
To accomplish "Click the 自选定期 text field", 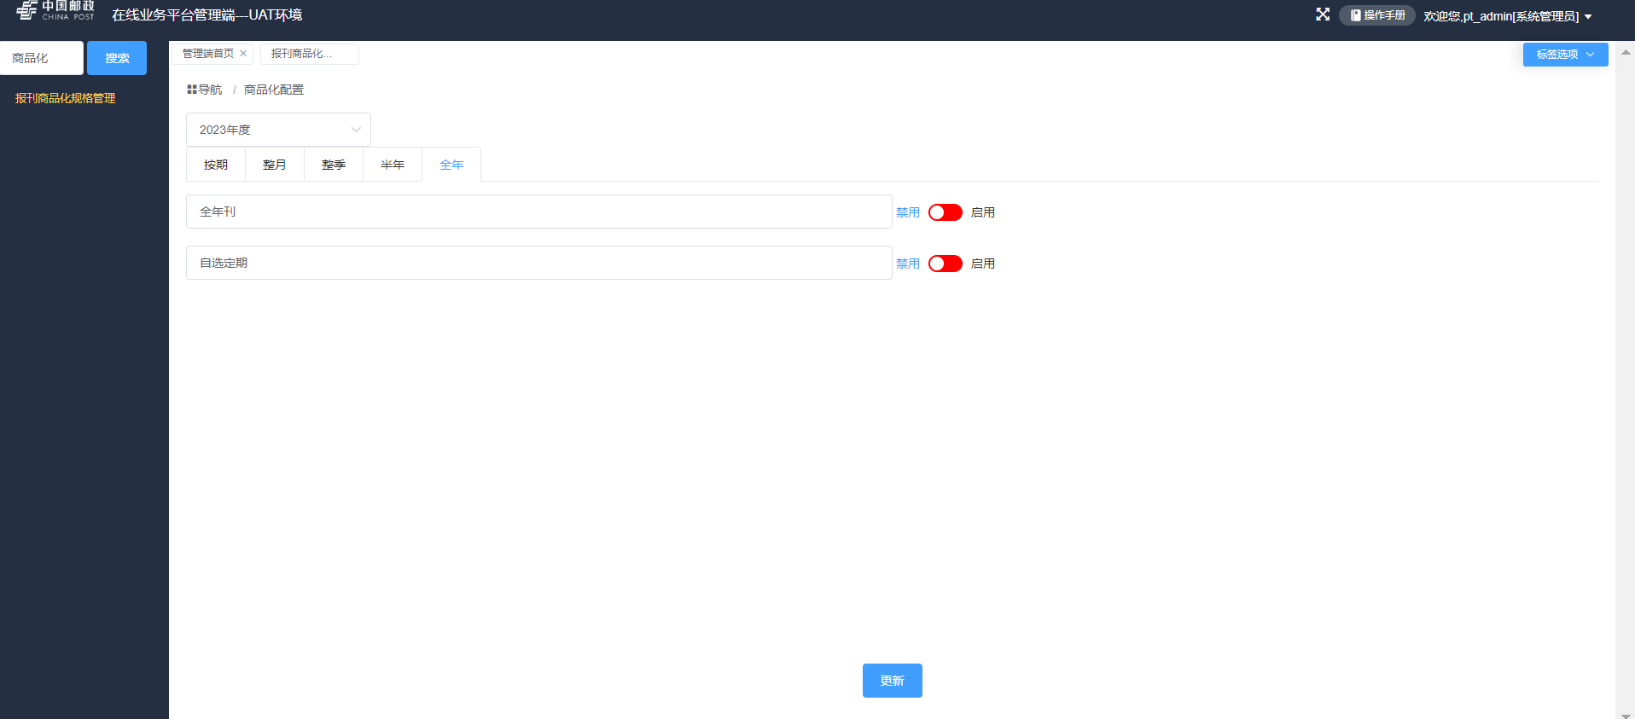I will [x=539, y=263].
